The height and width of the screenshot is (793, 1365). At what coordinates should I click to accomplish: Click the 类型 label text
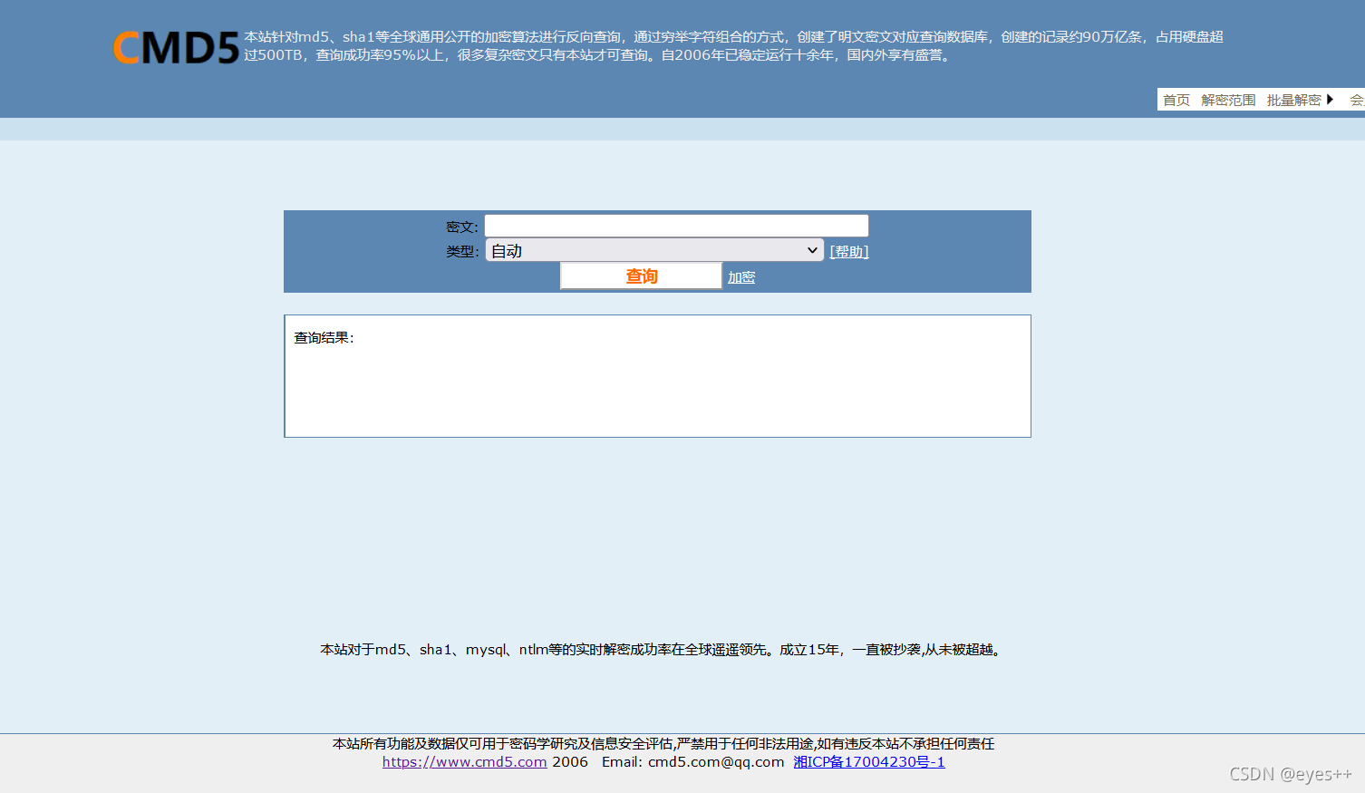tap(461, 251)
